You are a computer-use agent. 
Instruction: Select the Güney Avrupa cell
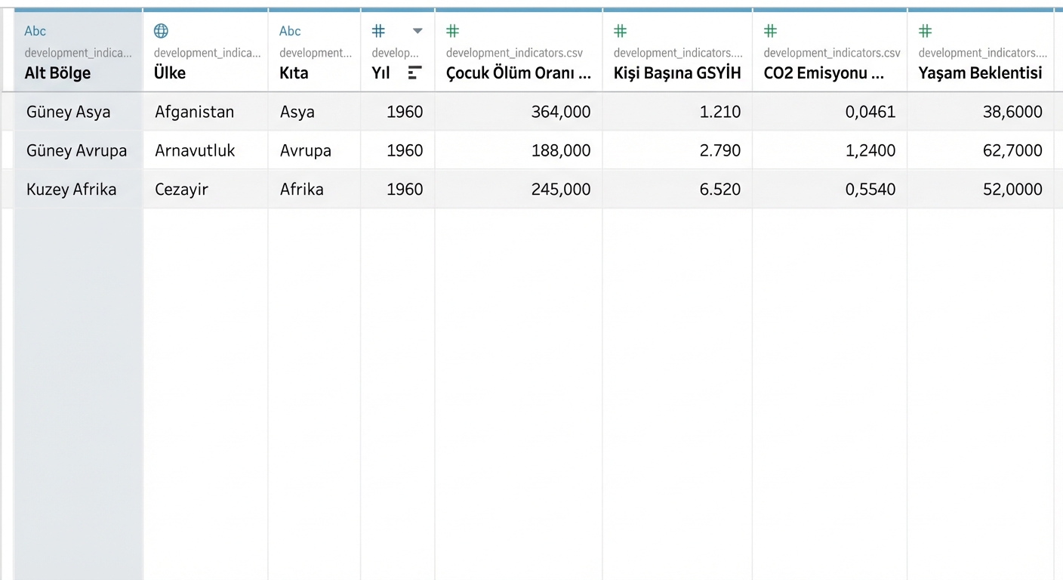[76, 150]
